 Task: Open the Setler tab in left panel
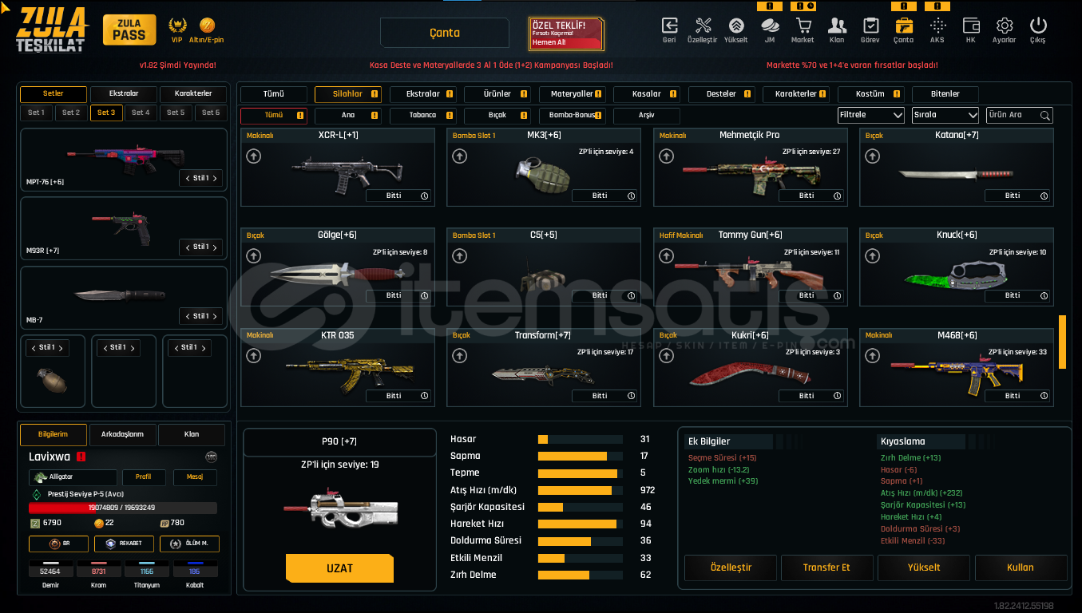click(x=53, y=93)
